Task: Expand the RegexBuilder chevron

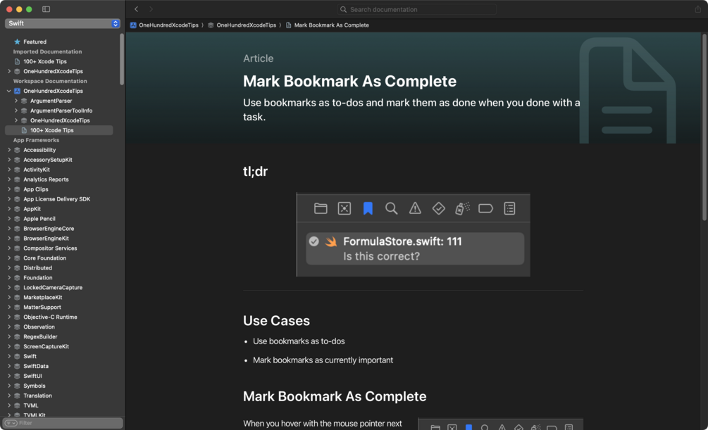Action: 9,336
